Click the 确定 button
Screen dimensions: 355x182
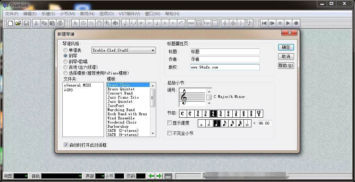tap(286, 47)
